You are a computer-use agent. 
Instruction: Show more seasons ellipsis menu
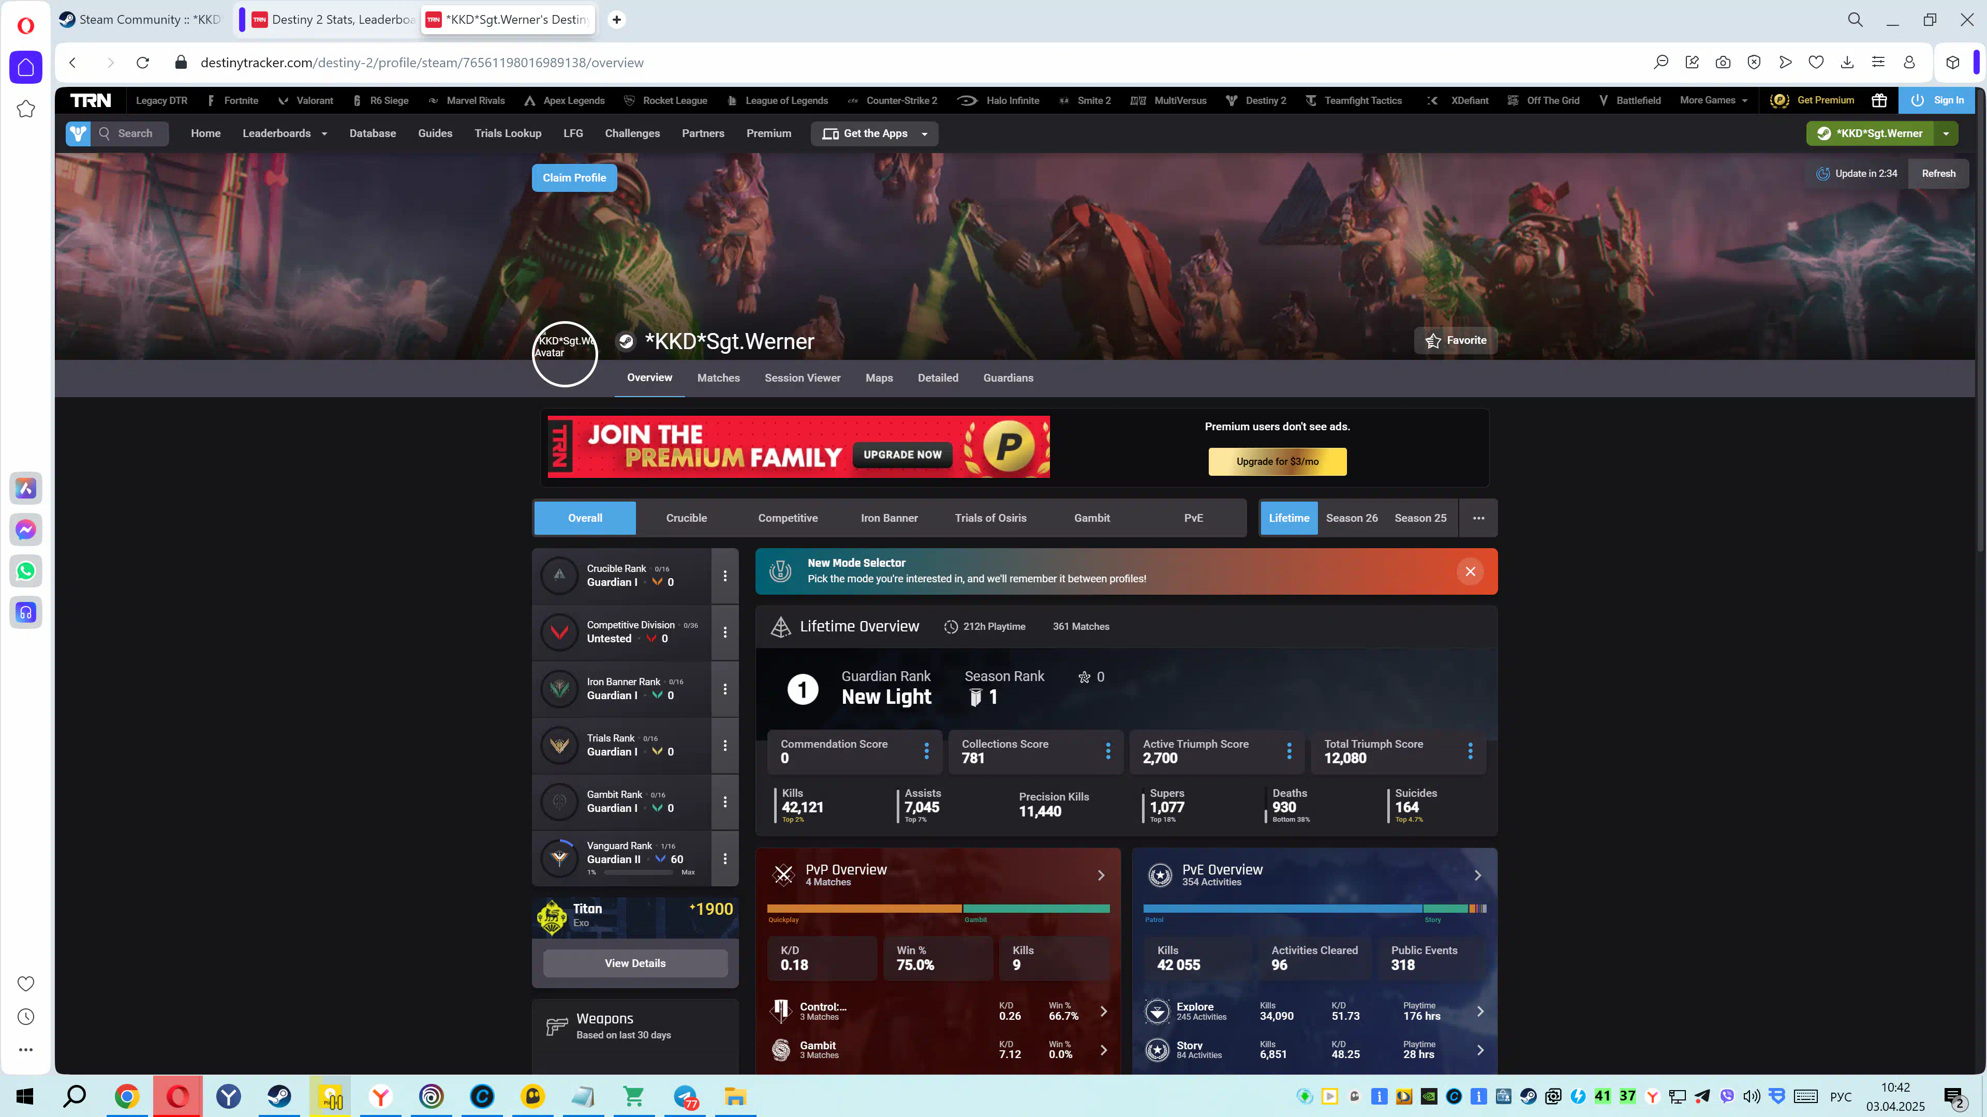pyautogui.click(x=1478, y=518)
